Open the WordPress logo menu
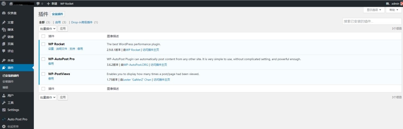 [x=4, y=4]
